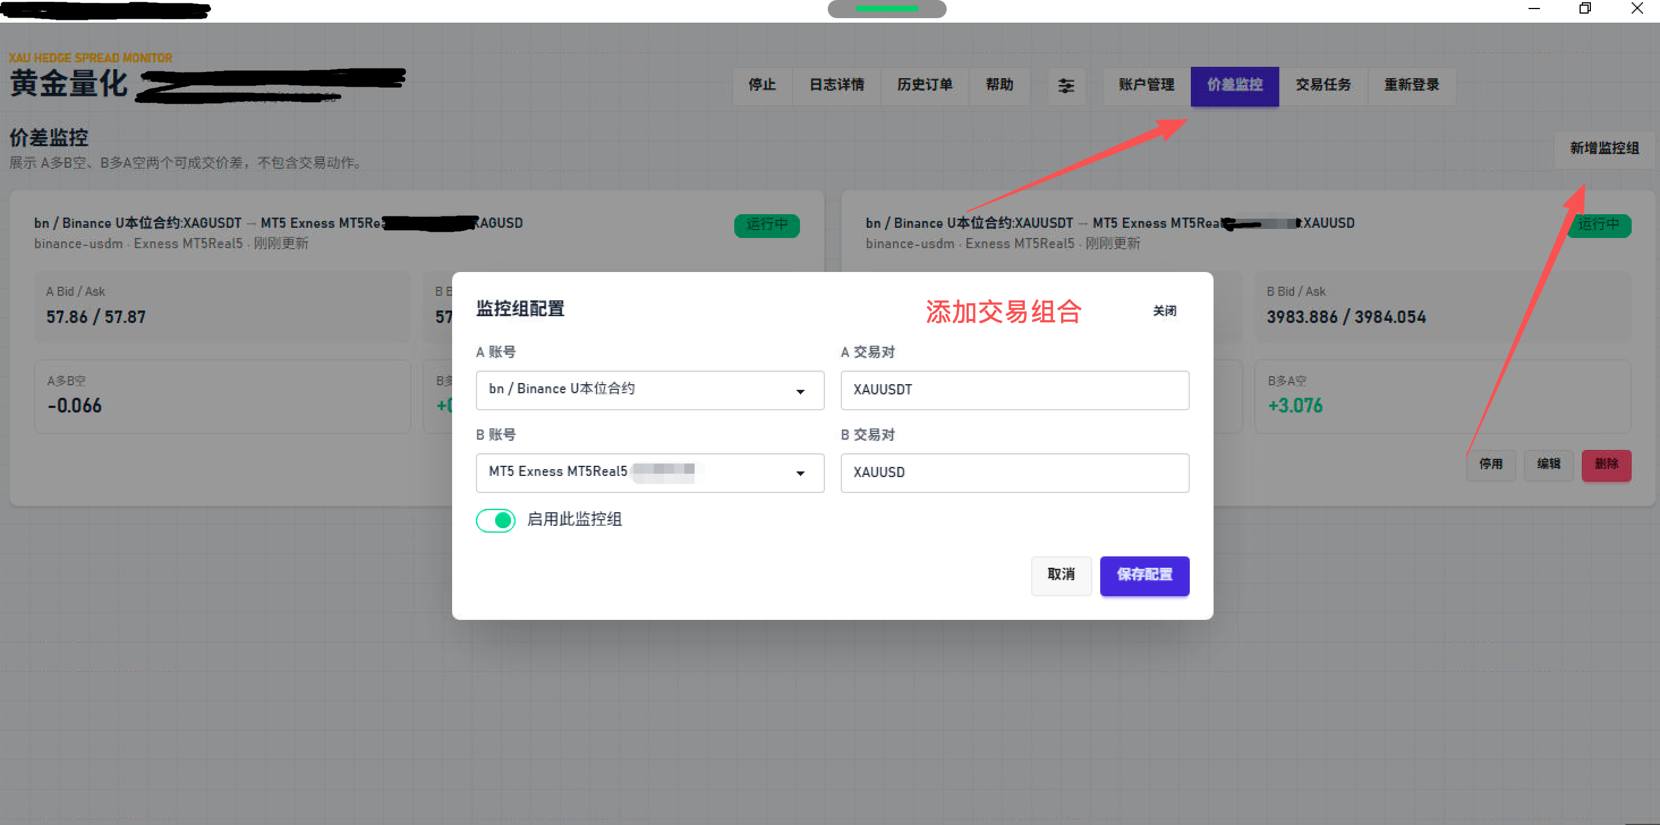The height and width of the screenshot is (825, 1660).
Task: Click the 取消 button in dialog
Action: [1061, 575]
